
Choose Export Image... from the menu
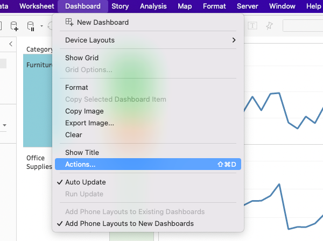click(89, 123)
